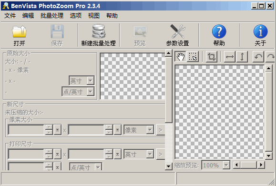
Task: Click the > button in 像素大小 row
Action: click(161, 130)
